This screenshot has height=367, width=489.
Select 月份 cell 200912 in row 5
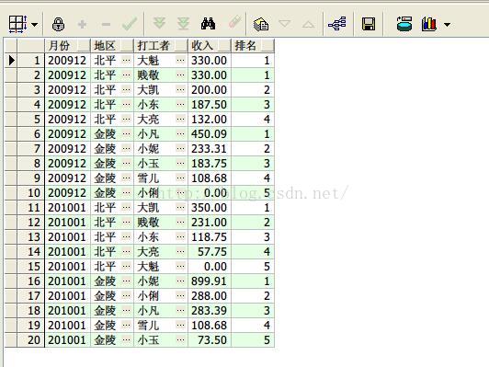(x=67, y=120)
